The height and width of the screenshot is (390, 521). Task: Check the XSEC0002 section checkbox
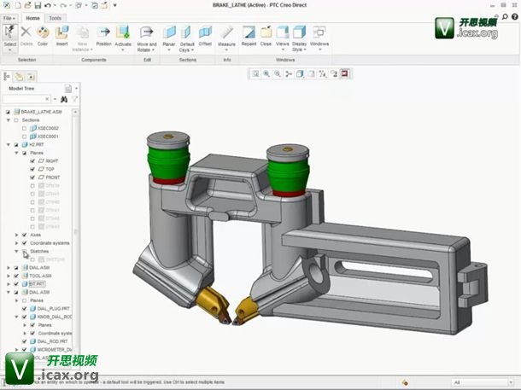[24, 128]
